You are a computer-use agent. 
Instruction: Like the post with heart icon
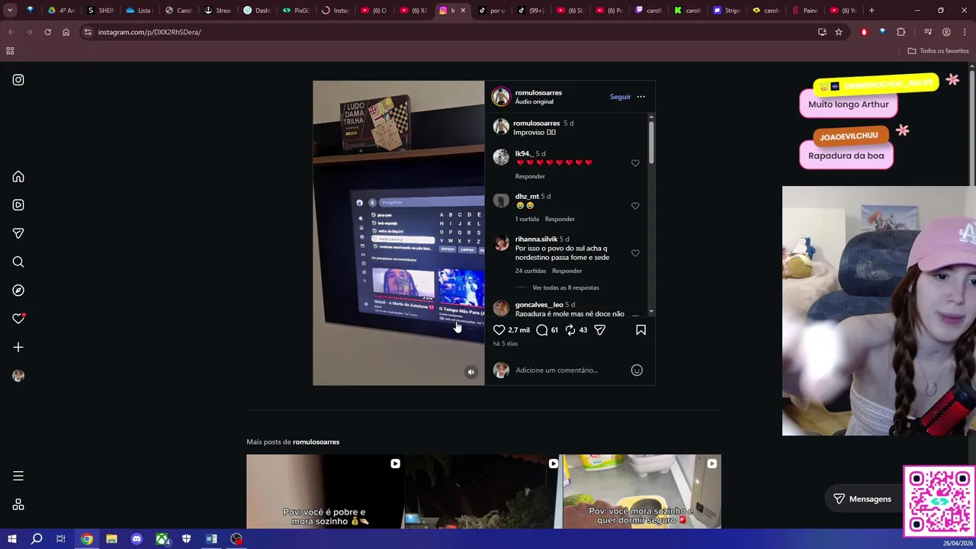click(499, 330)
